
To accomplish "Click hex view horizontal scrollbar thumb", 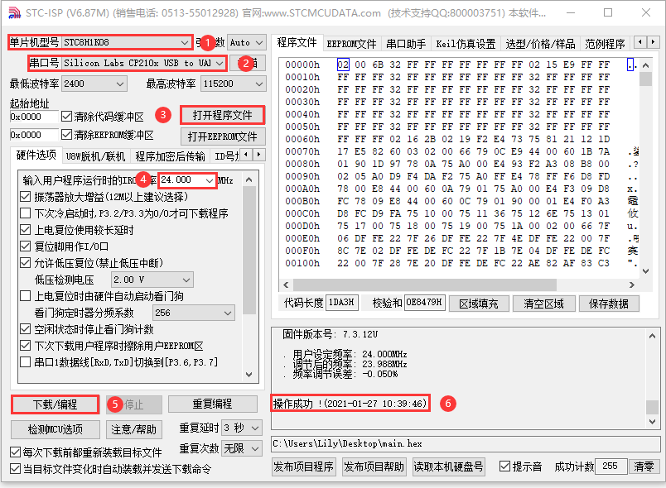I will point(425,285).
